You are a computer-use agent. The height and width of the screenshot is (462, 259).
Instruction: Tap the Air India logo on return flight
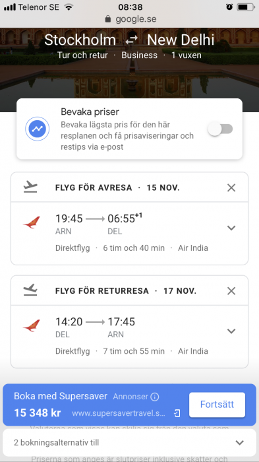[x=32, y=326]
